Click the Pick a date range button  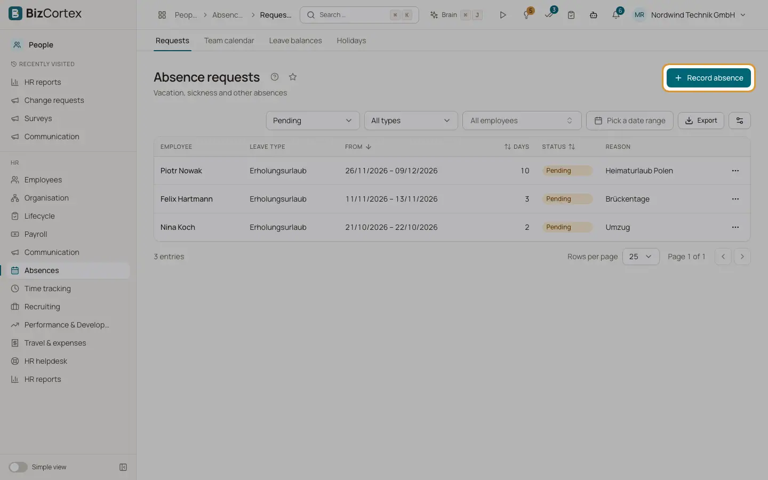tap(630, 121)
